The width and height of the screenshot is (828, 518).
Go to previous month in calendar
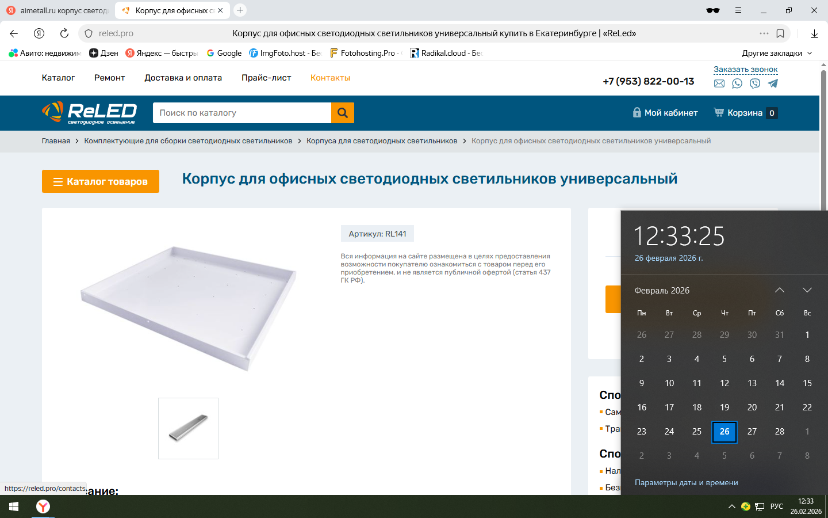coord(780,290)
